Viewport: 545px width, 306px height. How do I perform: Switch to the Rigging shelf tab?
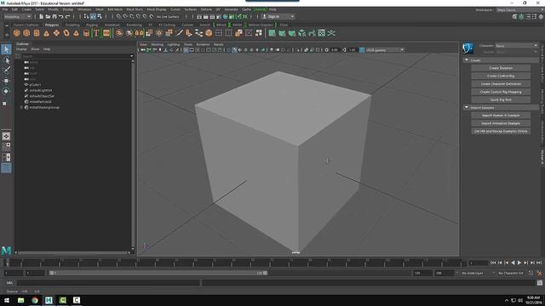92,25
